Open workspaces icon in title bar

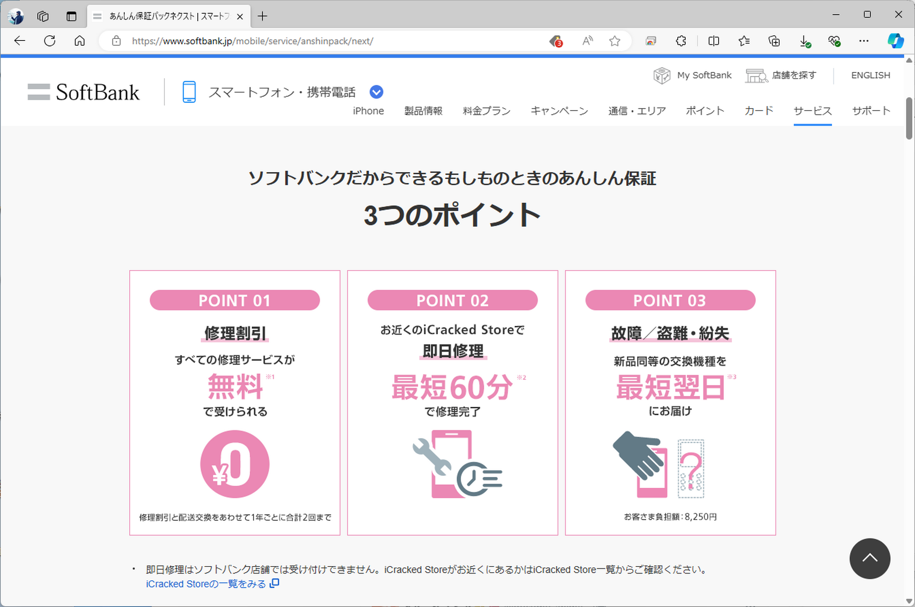(x=43, y=16)
